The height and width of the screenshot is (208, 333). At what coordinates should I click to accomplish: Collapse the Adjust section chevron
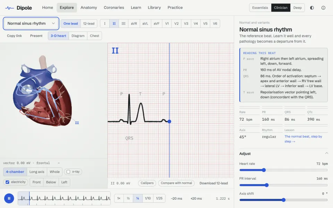click(x=326, y=153)
